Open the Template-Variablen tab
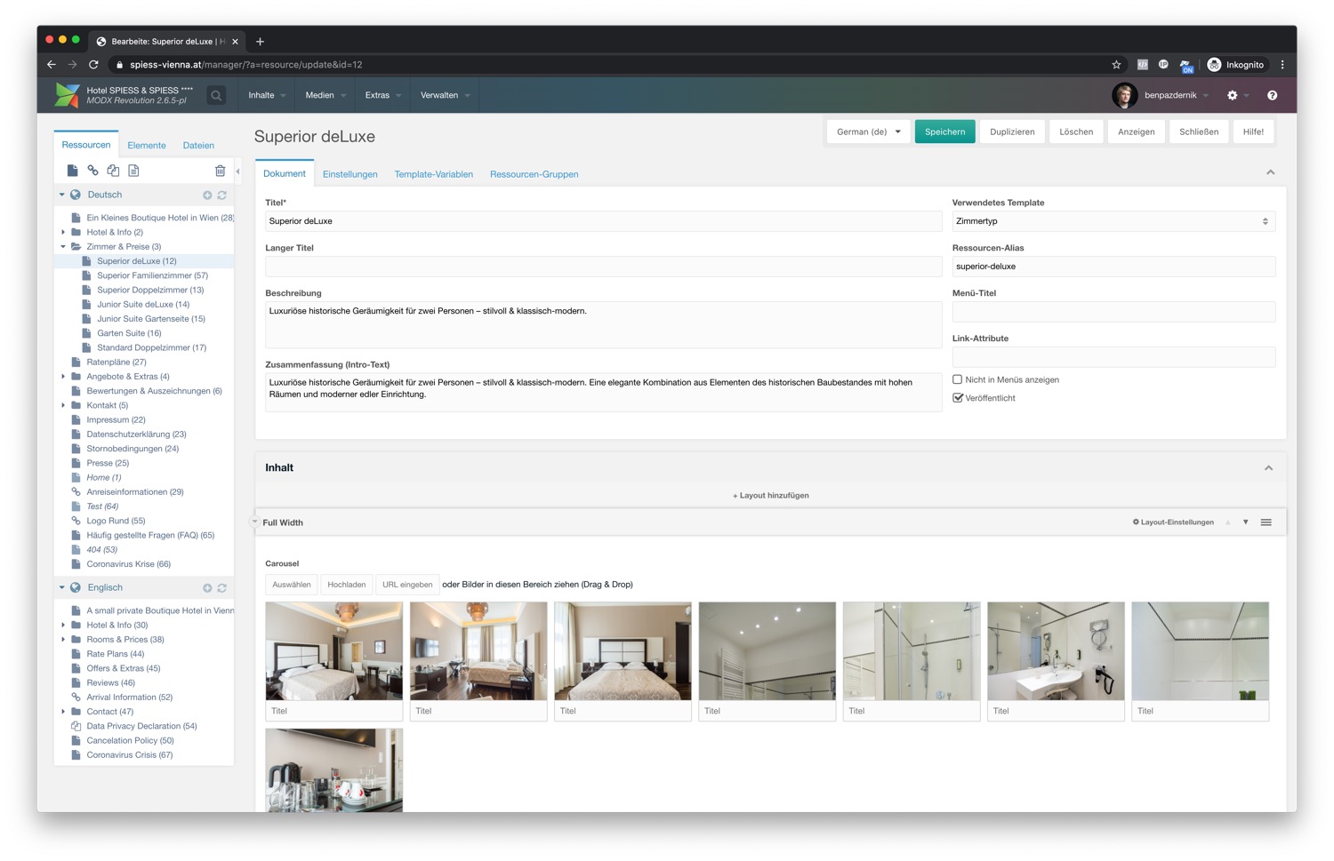This screenshot has height=861, width=1334. click(x=434, y=174)
